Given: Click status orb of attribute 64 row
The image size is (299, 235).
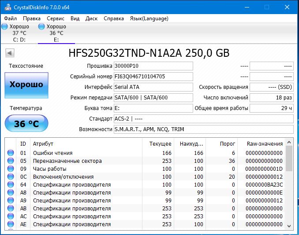Looking at the screenshot, I should 11,184.
